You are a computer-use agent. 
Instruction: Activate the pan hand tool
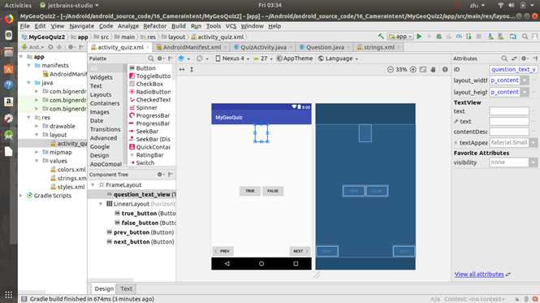434,69
